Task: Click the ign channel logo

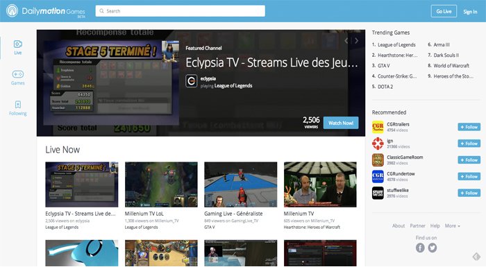Action: click(378, 144)
